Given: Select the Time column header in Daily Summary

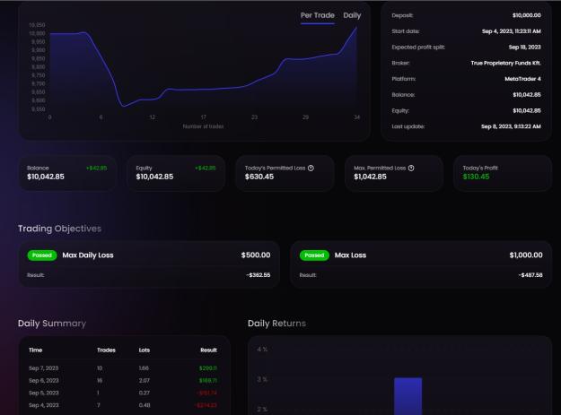Looking at the screenshot, I should [35, 350].
